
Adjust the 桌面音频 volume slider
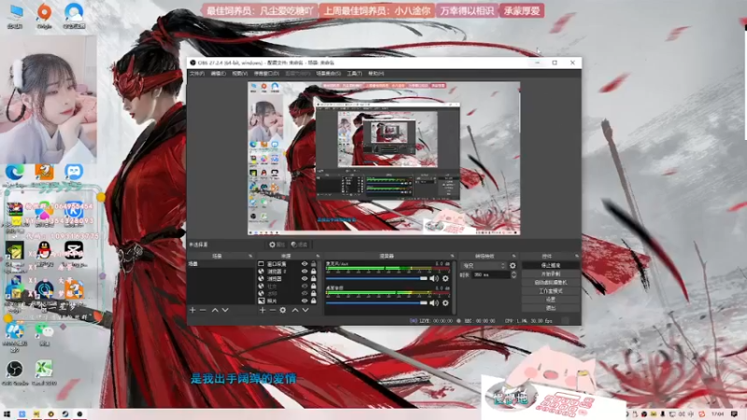[376, 302]
